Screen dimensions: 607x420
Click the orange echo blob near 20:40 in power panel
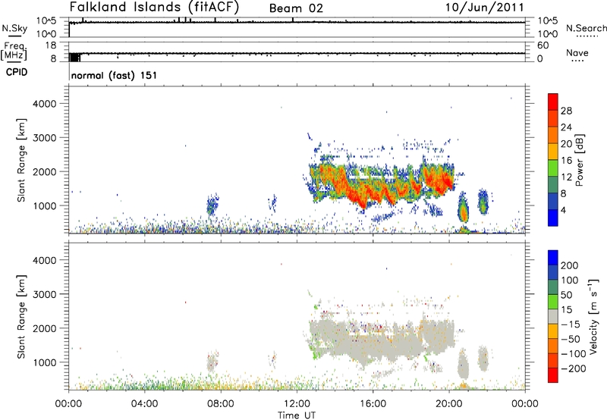pos(463,207)
